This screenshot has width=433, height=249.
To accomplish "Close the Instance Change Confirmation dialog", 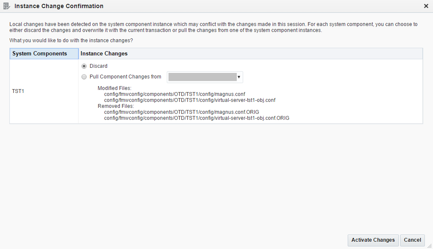I will pos(426,6).
